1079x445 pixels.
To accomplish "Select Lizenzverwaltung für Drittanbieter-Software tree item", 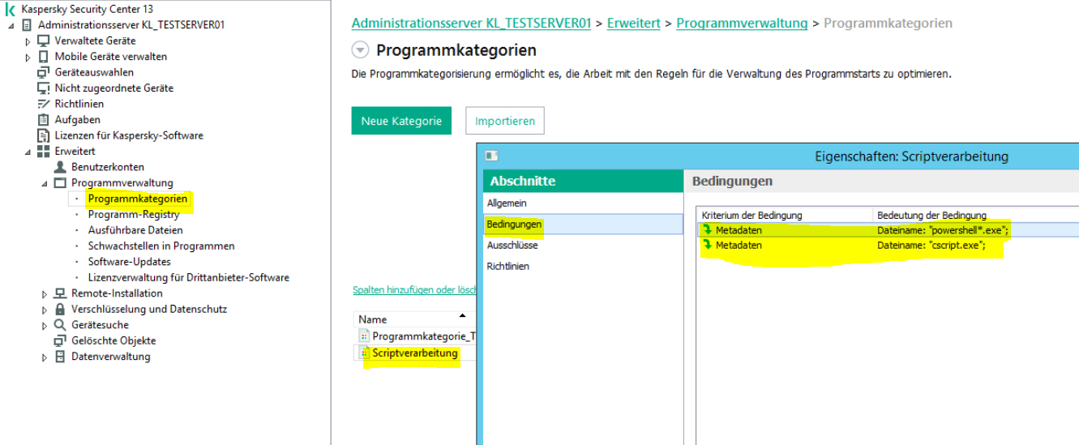I will [x=188, y=277].
